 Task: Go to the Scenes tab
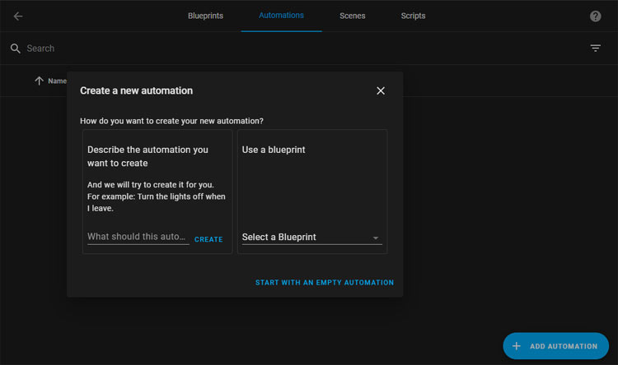point(353,16)
